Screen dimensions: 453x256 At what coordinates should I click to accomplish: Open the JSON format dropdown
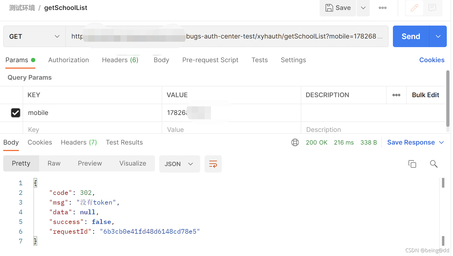point(179,164)
